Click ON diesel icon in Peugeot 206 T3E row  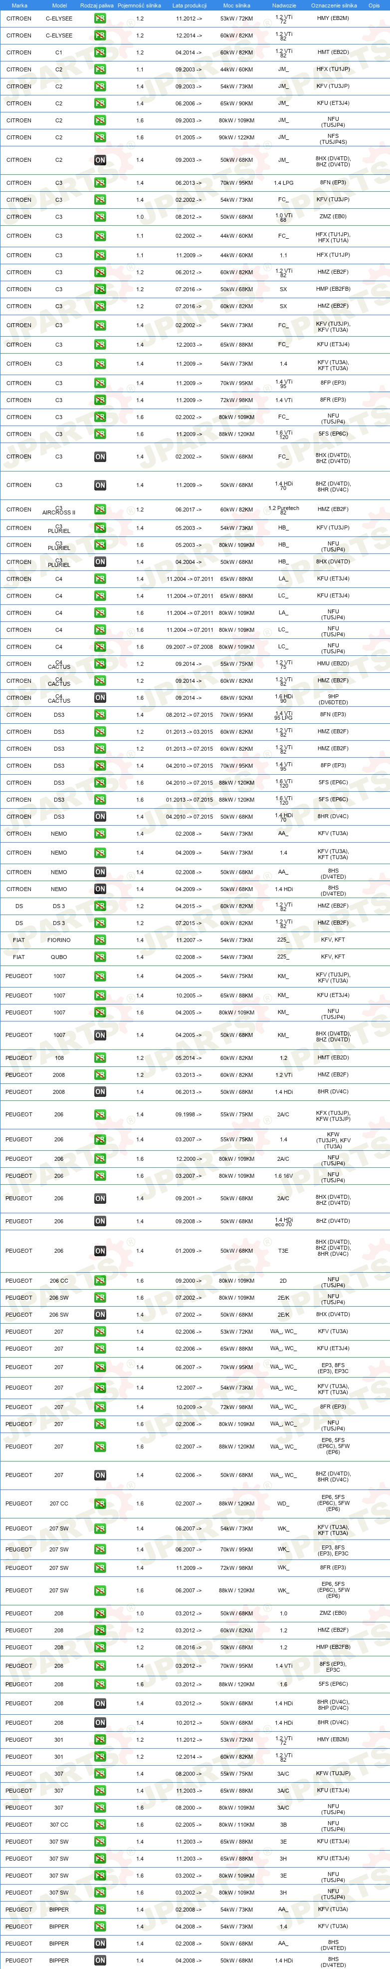(x=100, y=1251)
